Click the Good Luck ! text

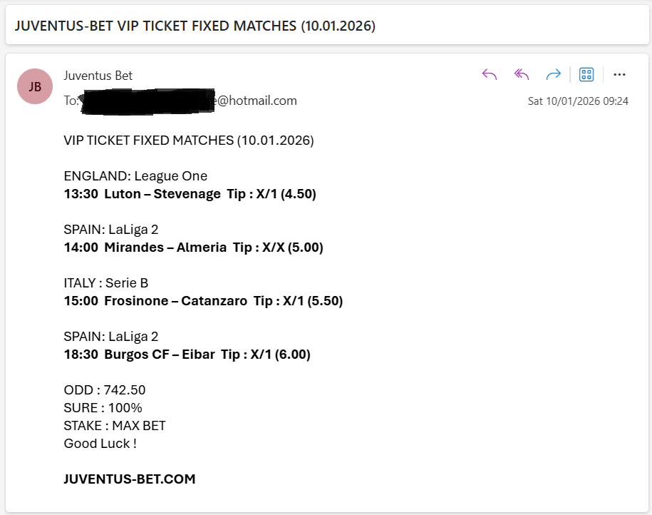(100, 443)
